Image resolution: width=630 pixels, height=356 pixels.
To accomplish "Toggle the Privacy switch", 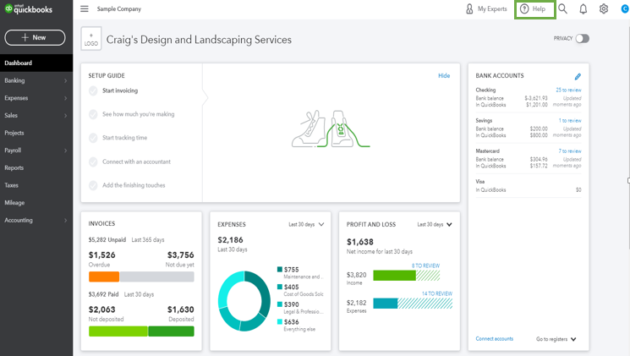I will coord(582,39).
